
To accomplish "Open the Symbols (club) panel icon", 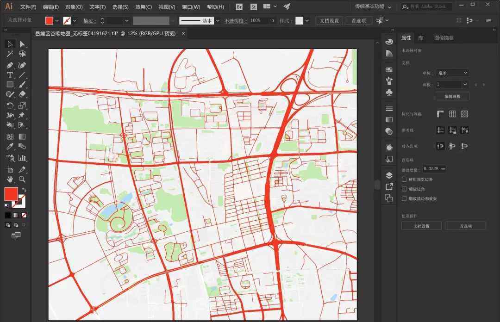I will (389, 93).
